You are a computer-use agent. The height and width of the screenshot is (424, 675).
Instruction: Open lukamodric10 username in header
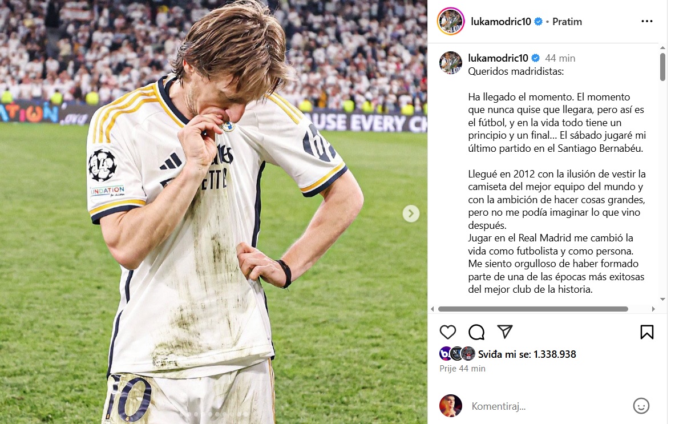click(x=501, y=22)
